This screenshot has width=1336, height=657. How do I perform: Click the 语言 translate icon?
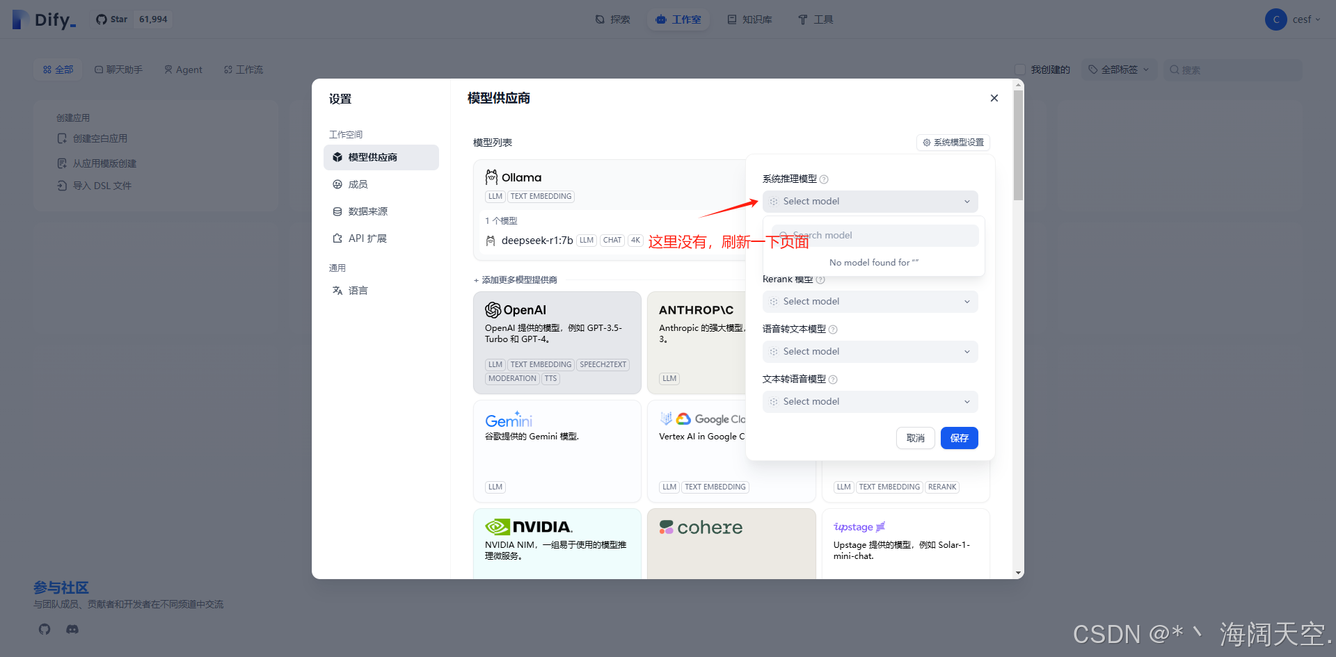[337, 291]
